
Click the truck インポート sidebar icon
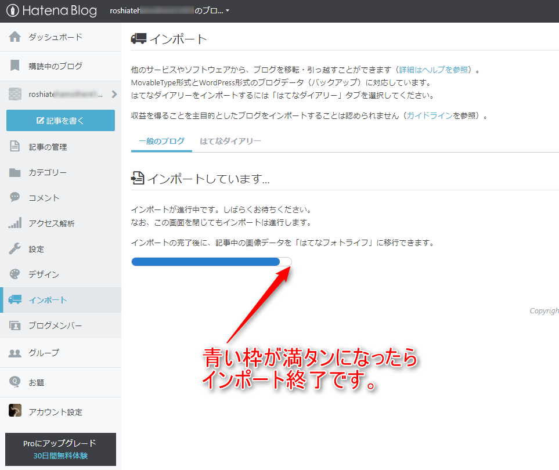(15, 299)
